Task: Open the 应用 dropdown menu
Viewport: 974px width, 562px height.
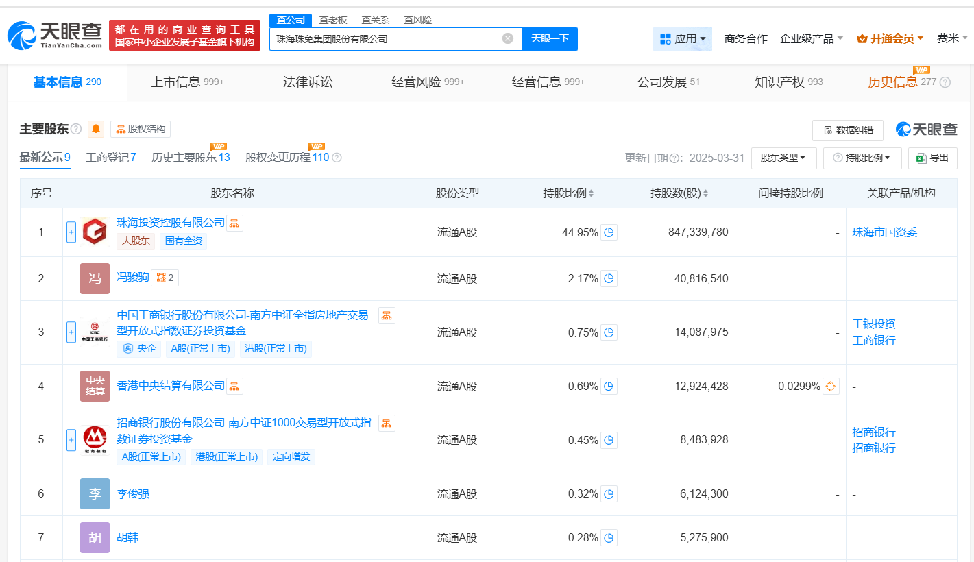Action: point(682,39)
